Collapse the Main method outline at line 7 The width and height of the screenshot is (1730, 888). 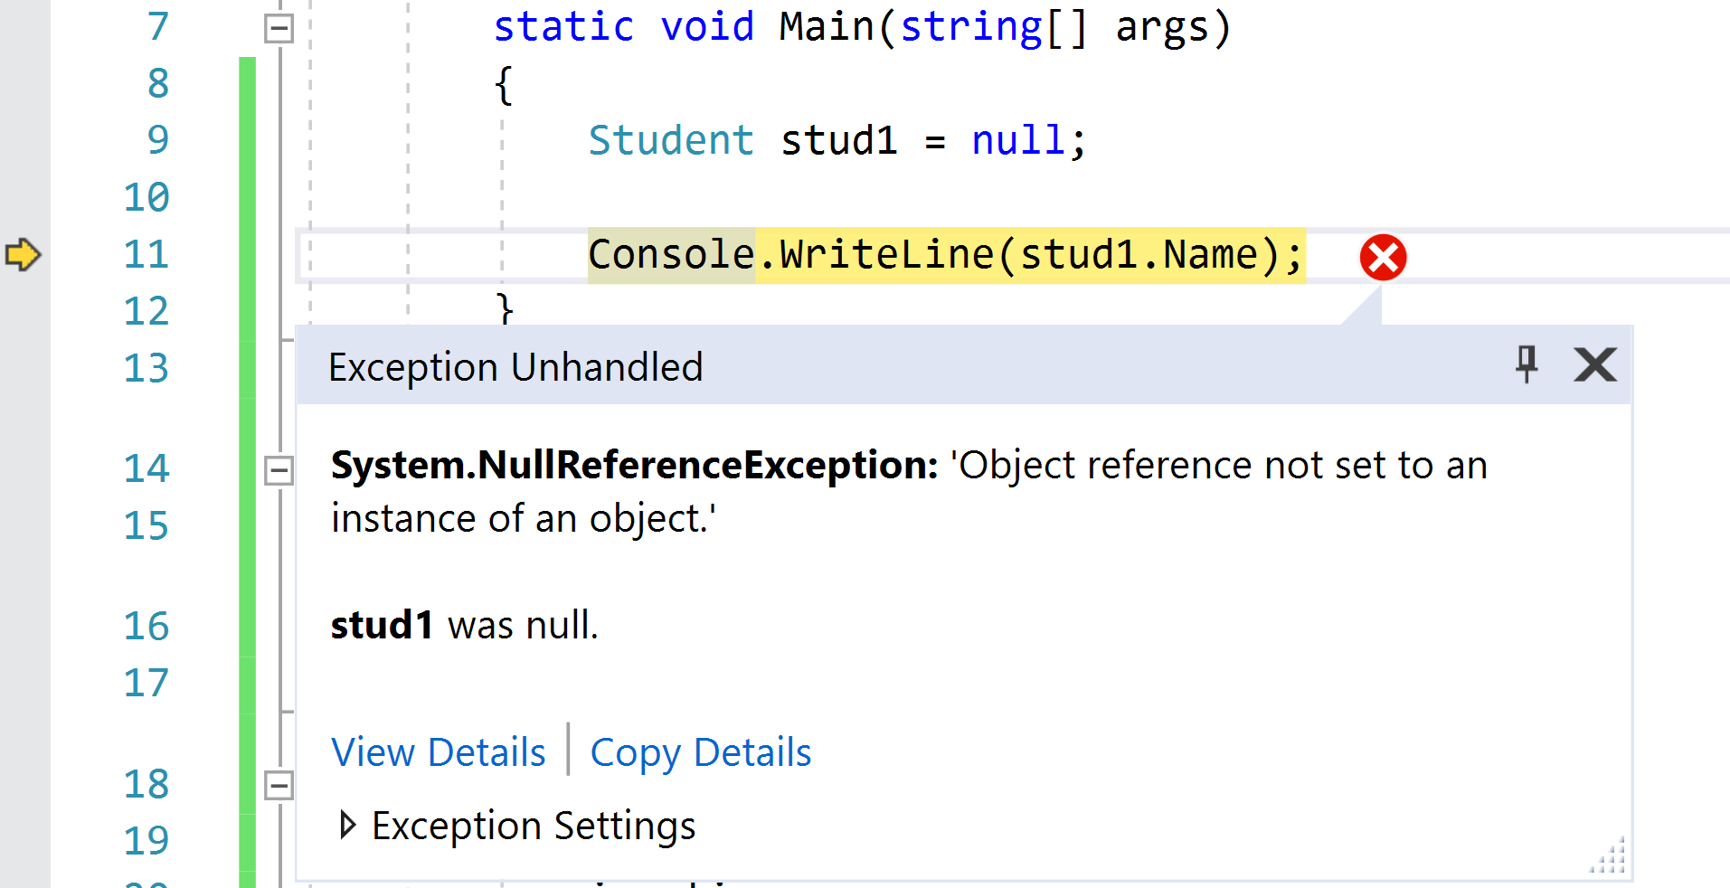click(279, 28)
